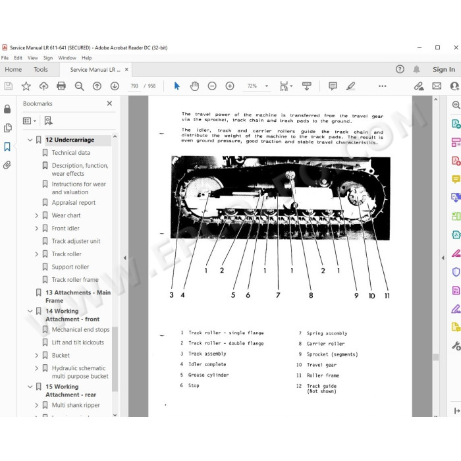This screenshot has width=461, height=461.
Task: Expand the Front idler bookmark
Action: click(x=36, y=229)
